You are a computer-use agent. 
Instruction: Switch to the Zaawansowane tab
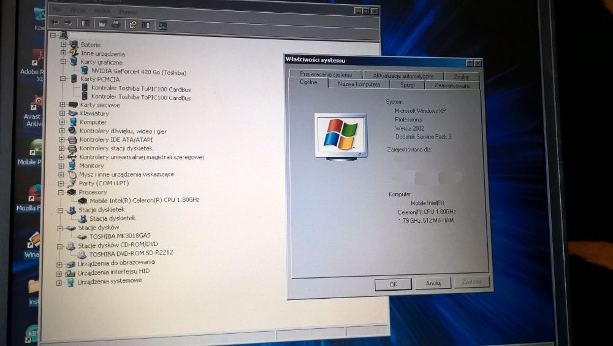(452, 85)
